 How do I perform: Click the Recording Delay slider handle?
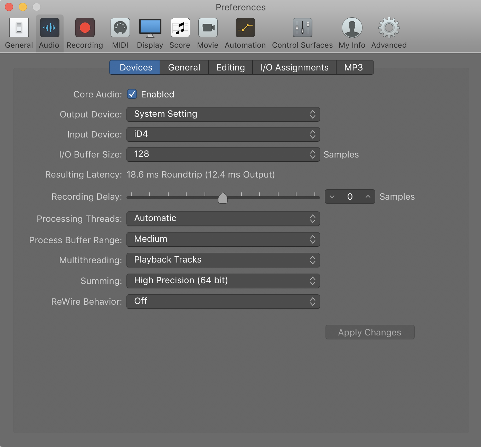[223, 198]
